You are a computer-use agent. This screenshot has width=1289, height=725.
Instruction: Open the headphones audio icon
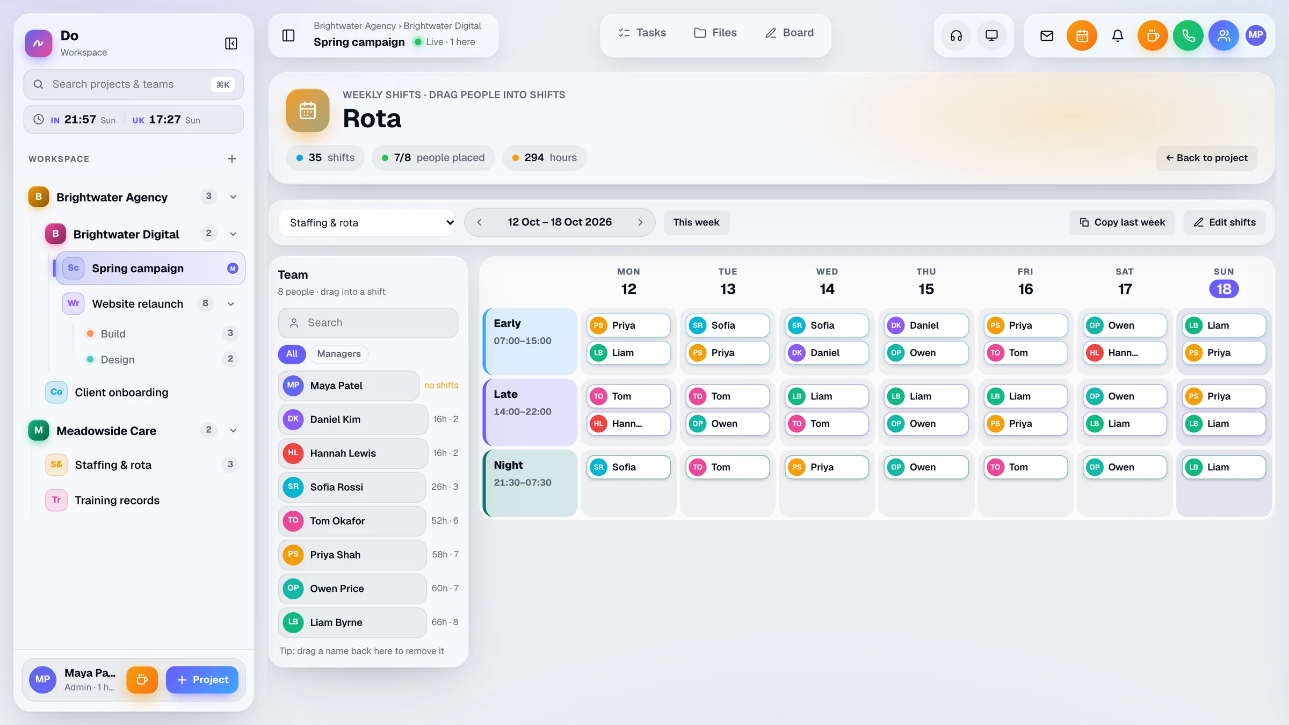coord(956,36)
